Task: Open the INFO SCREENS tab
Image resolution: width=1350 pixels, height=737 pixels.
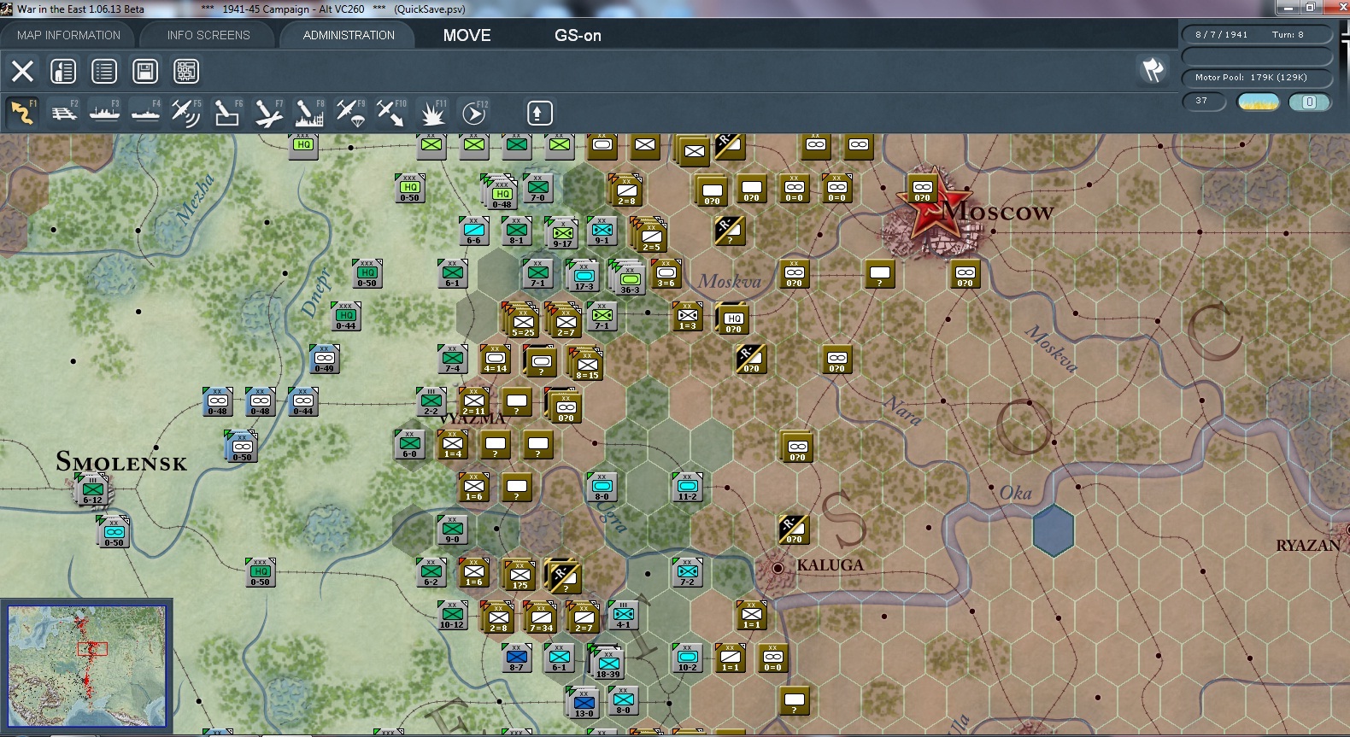Action: 208,35
